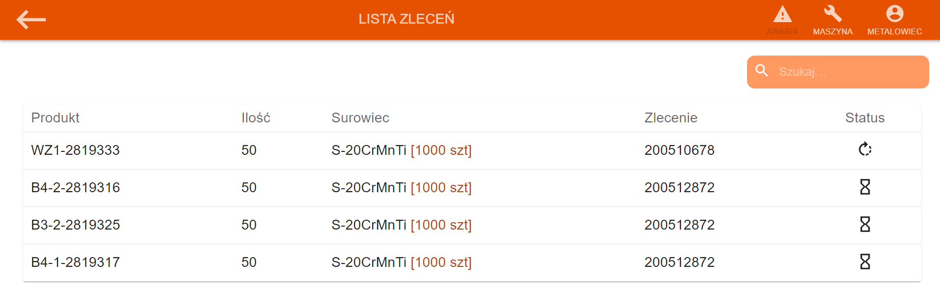Select product row B4-2-2819316
This screenshot has width=940, height=291.
tap(75, 188)
